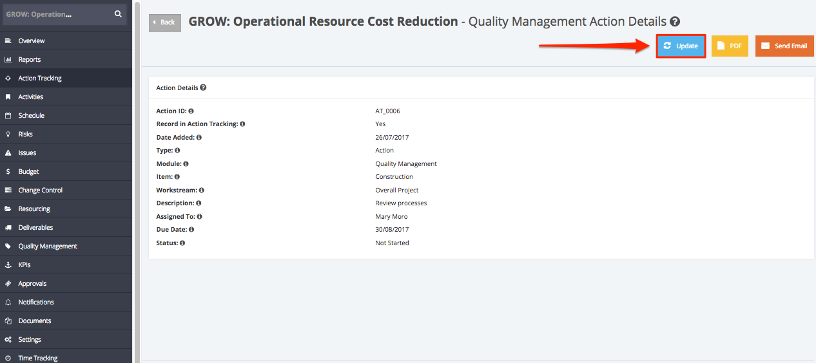
Task: Click the blue Update button
Action: (681, 46)
